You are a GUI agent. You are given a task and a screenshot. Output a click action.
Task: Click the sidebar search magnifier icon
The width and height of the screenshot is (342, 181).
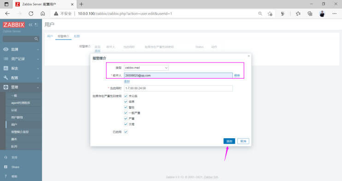click(36, 39)
